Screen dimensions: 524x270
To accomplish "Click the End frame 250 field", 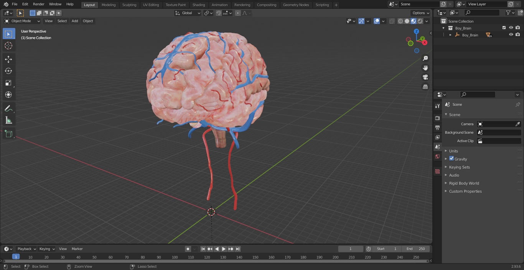I will pyautogui.click(x=415, y=249).
